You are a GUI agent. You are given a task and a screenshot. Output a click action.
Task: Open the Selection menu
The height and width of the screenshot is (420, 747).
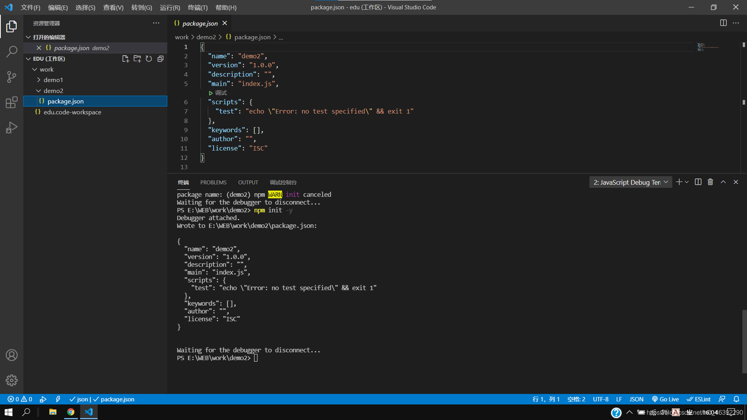click(85, 7)
